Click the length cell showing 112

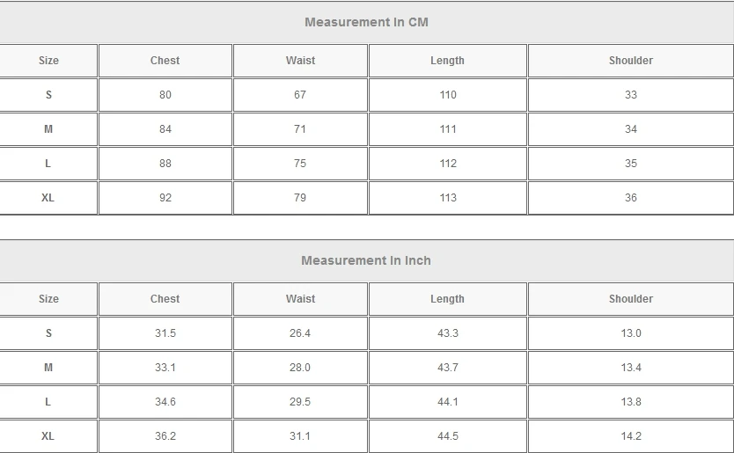[x=448, y=164]
